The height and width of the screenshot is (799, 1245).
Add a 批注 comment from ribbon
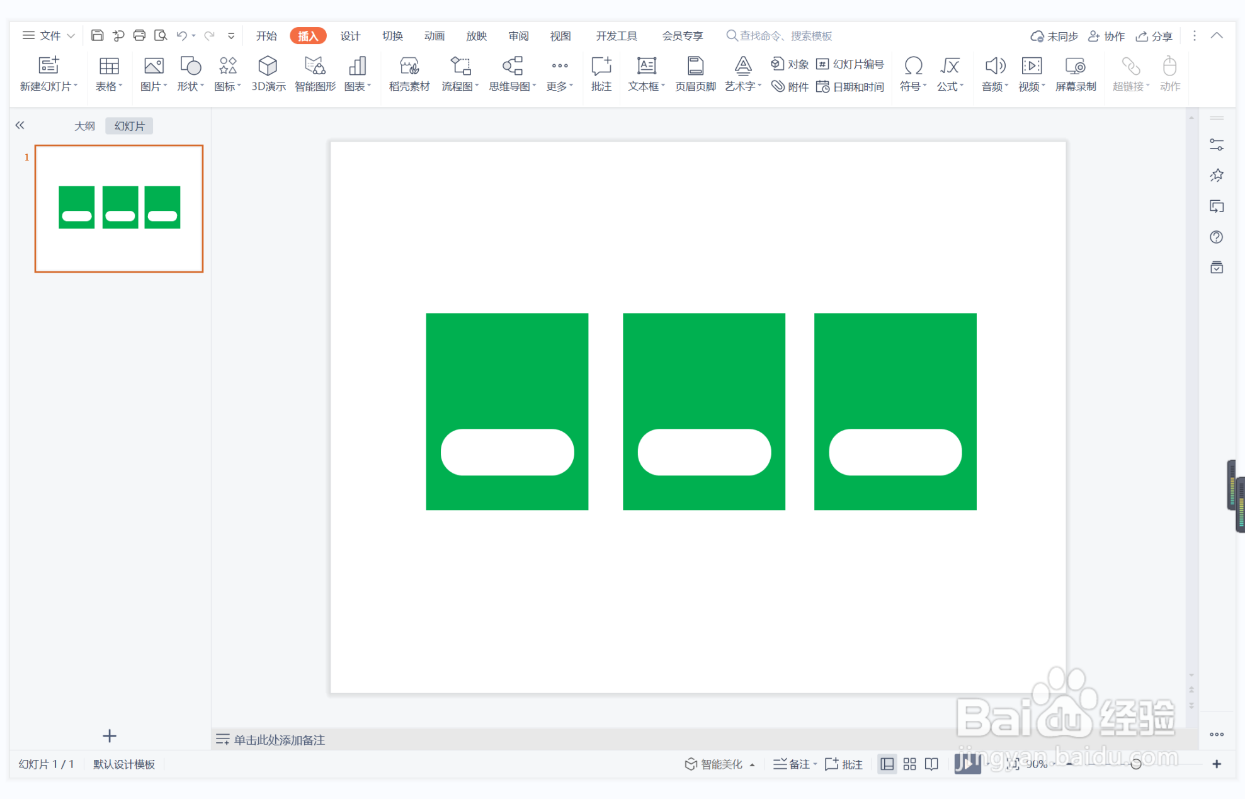[x=601, y=74]
